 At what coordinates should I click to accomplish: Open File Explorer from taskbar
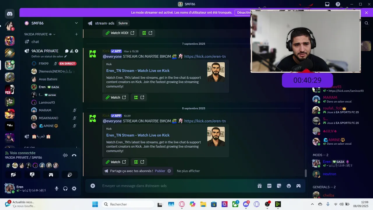click(203, 204)
